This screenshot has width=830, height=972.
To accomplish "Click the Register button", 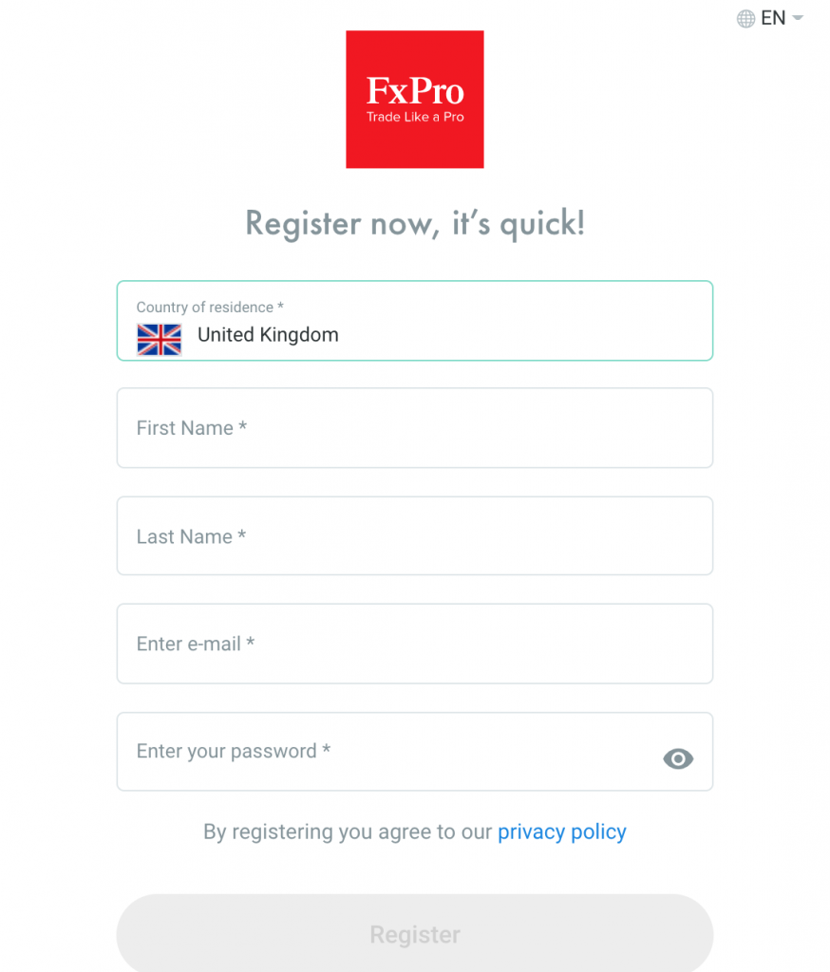I will (x=414, y=934).
